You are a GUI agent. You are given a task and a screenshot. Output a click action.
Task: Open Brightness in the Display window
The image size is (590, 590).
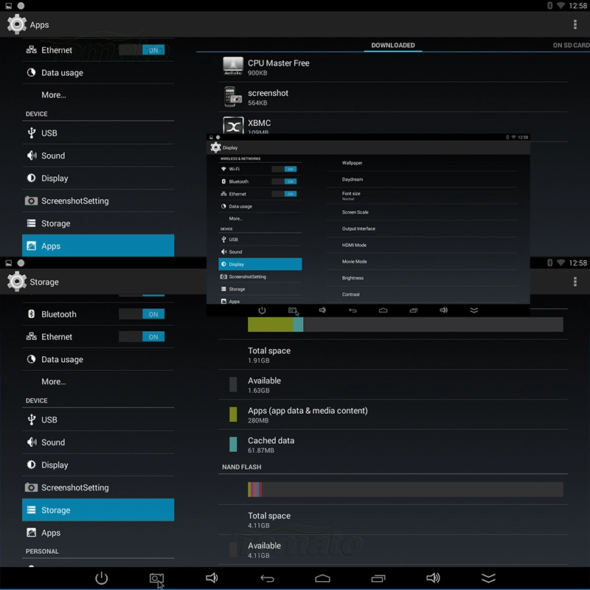coord(421,278)
